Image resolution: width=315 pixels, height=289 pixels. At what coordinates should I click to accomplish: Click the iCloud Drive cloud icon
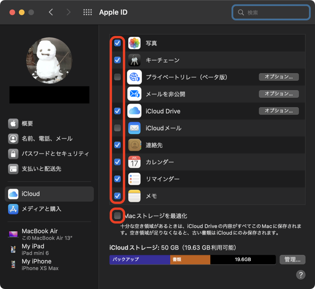[x=134, y=111]
